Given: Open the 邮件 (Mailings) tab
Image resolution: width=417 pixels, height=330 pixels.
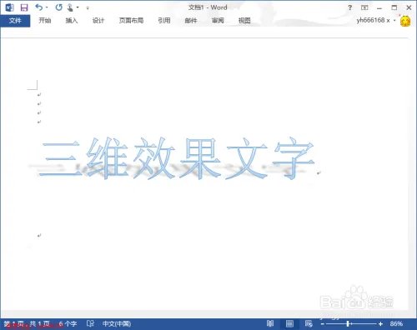Looking at the screenshot, I should tap(191, 21).
